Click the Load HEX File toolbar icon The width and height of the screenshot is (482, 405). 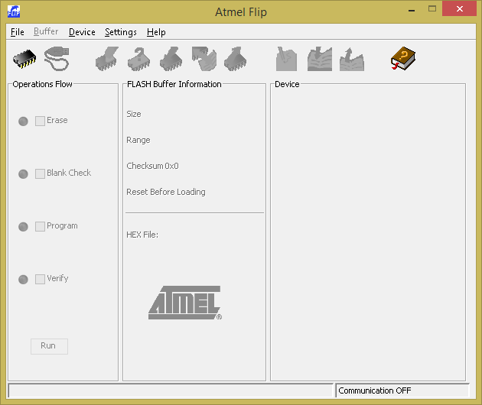319,58
